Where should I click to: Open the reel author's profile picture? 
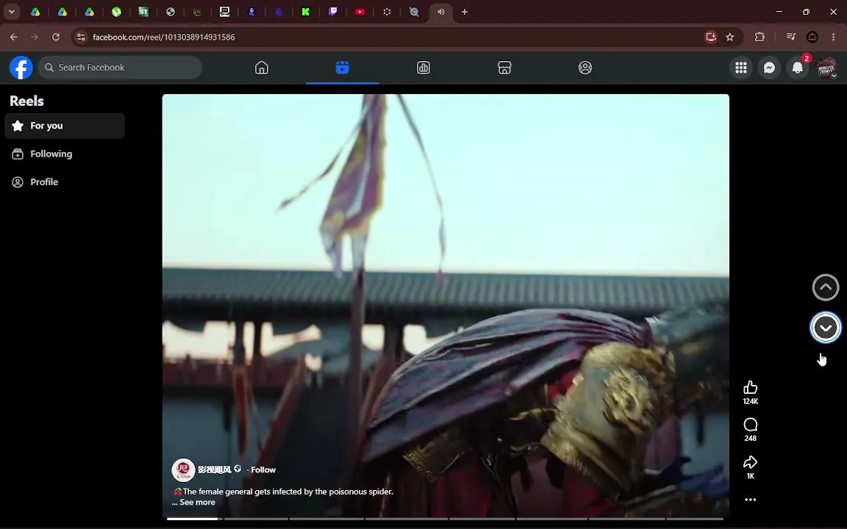click(x=183, y=469)
